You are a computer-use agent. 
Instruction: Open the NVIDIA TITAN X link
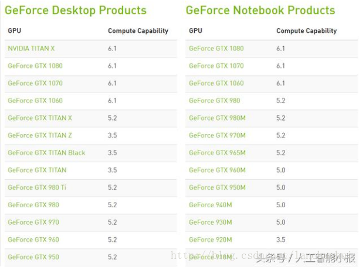(x=31, y=49)
